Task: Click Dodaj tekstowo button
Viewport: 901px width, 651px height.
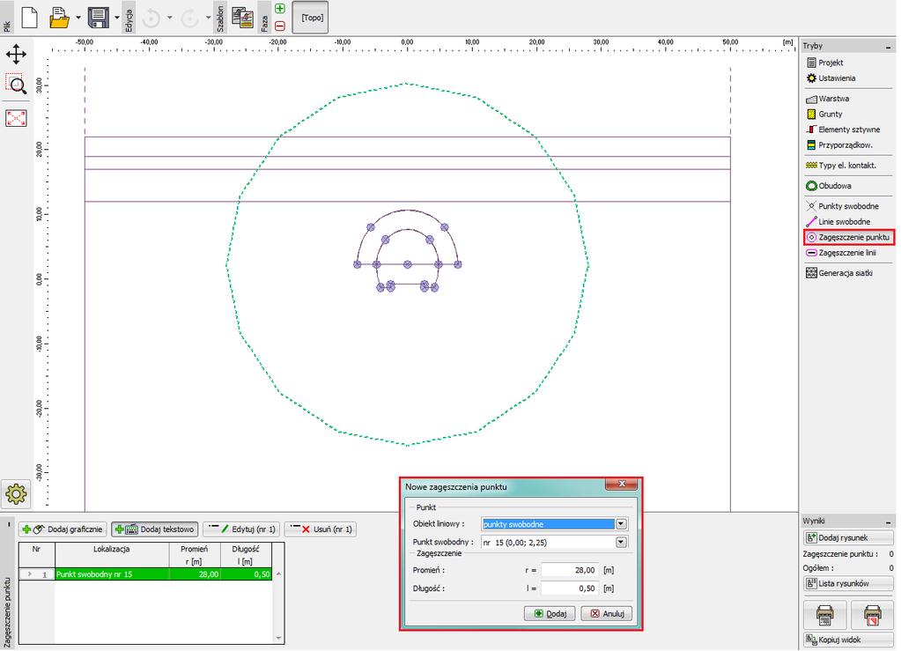Action: tap(155, 529)
